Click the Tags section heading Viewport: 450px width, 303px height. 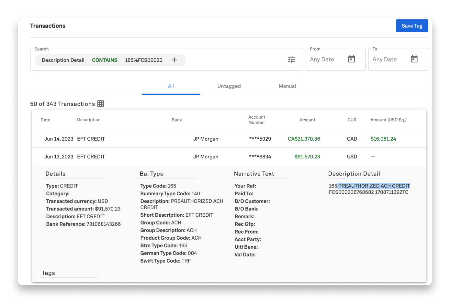tap(48, 273)
